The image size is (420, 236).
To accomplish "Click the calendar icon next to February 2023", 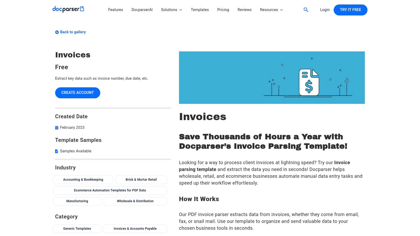I will click(57, 127).
